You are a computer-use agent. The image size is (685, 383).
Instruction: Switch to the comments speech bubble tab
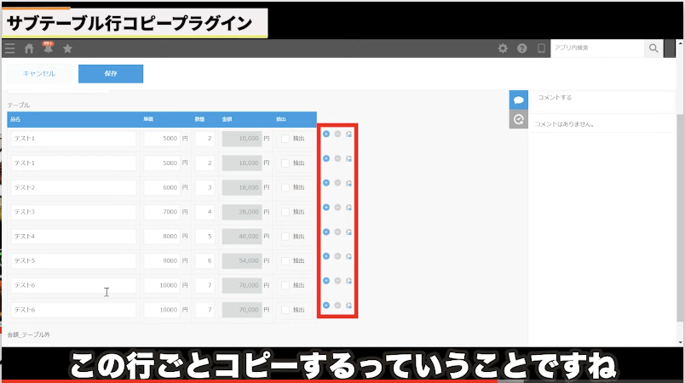coord(518,100)
